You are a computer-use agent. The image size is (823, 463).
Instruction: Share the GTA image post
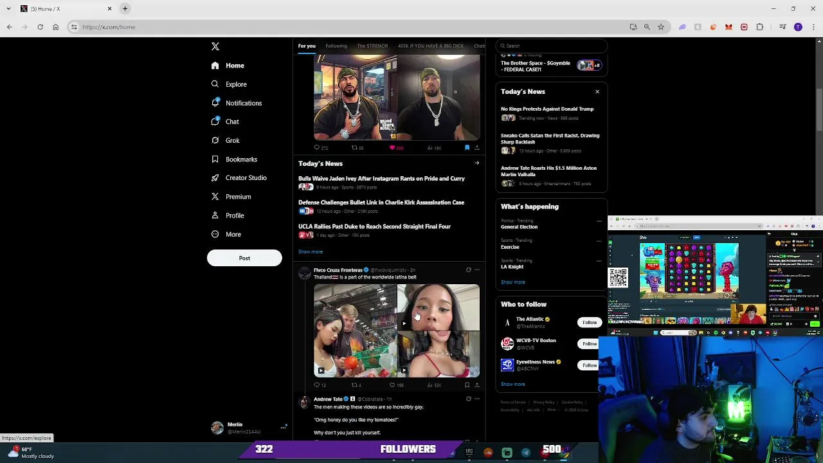[x=476, y=148]
